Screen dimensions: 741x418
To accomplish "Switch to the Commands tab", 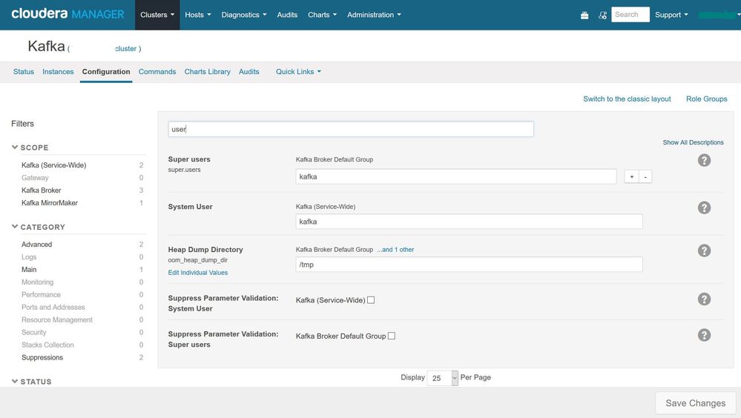I will tap(157, 72).
